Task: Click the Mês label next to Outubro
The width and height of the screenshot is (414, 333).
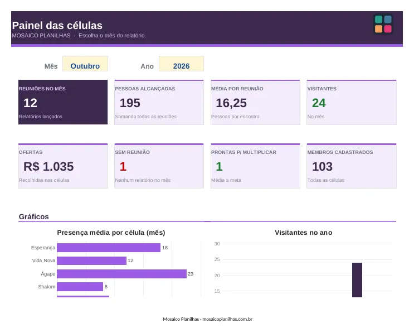Action: (51, 66)
